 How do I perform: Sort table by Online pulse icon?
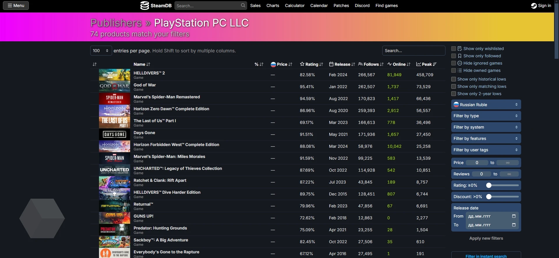pyautogui.click(x=390, y=64)
